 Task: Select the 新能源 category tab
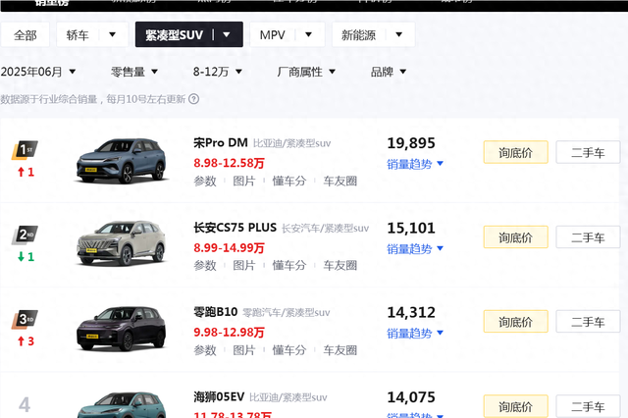[x=358, y=35]
